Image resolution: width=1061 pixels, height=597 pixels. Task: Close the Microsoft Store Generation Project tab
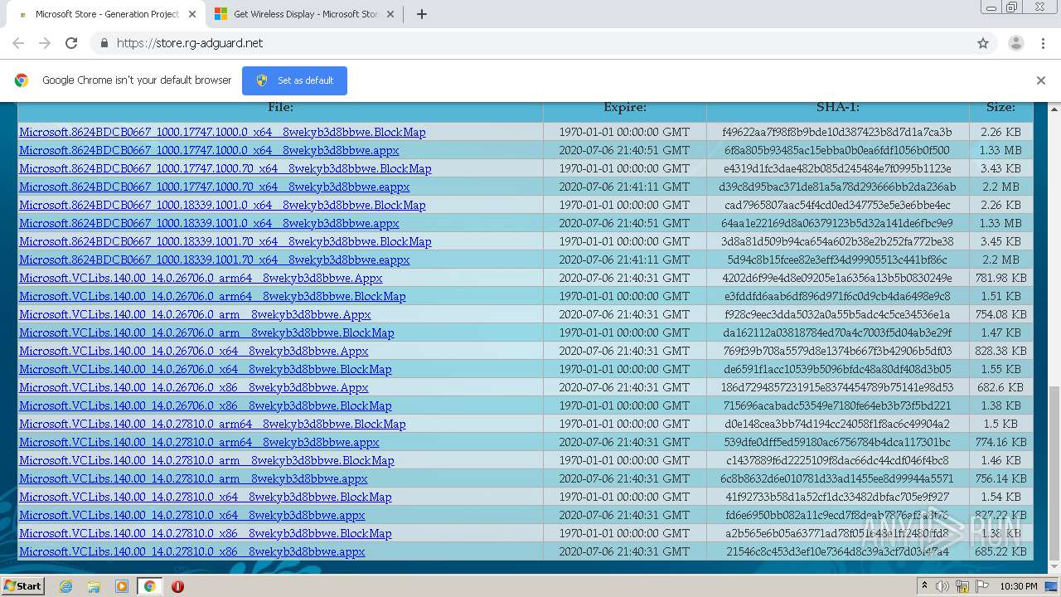pos(192,14)
